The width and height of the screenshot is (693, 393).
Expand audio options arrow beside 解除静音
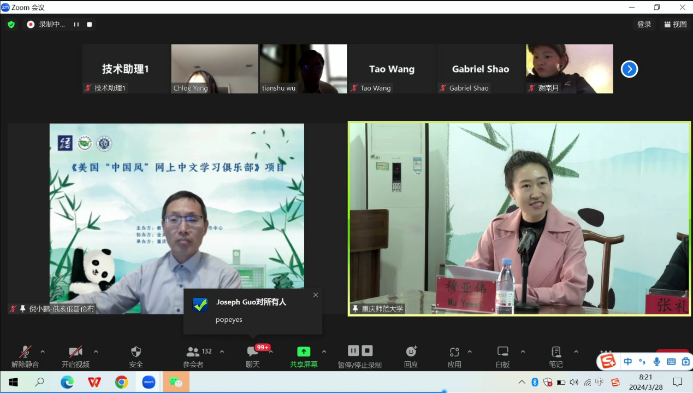43,351
